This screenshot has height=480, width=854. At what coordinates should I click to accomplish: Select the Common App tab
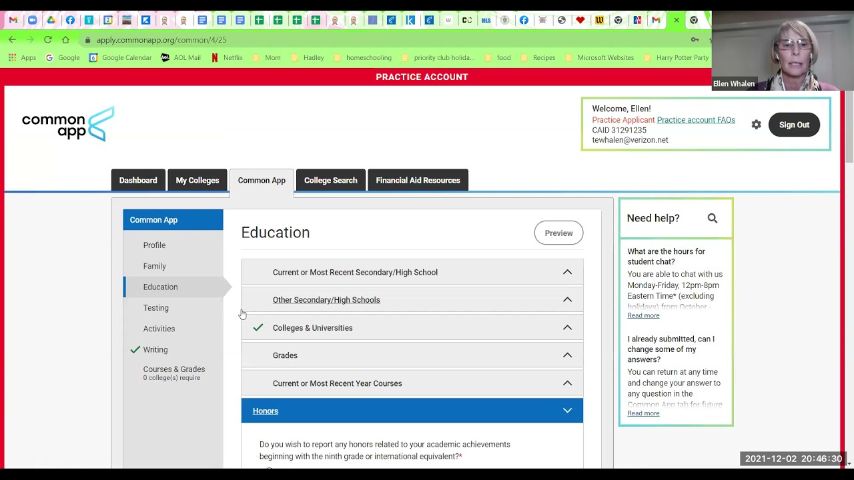(262, 181)
